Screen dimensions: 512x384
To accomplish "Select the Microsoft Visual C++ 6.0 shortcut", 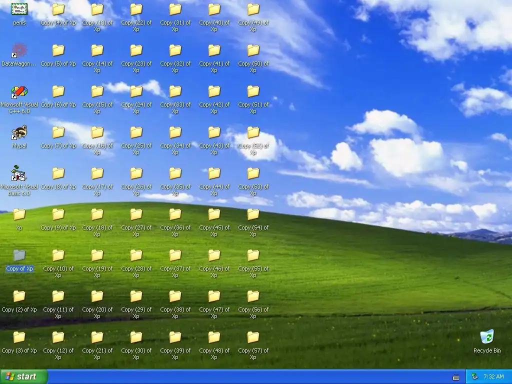I will (19, 92).
